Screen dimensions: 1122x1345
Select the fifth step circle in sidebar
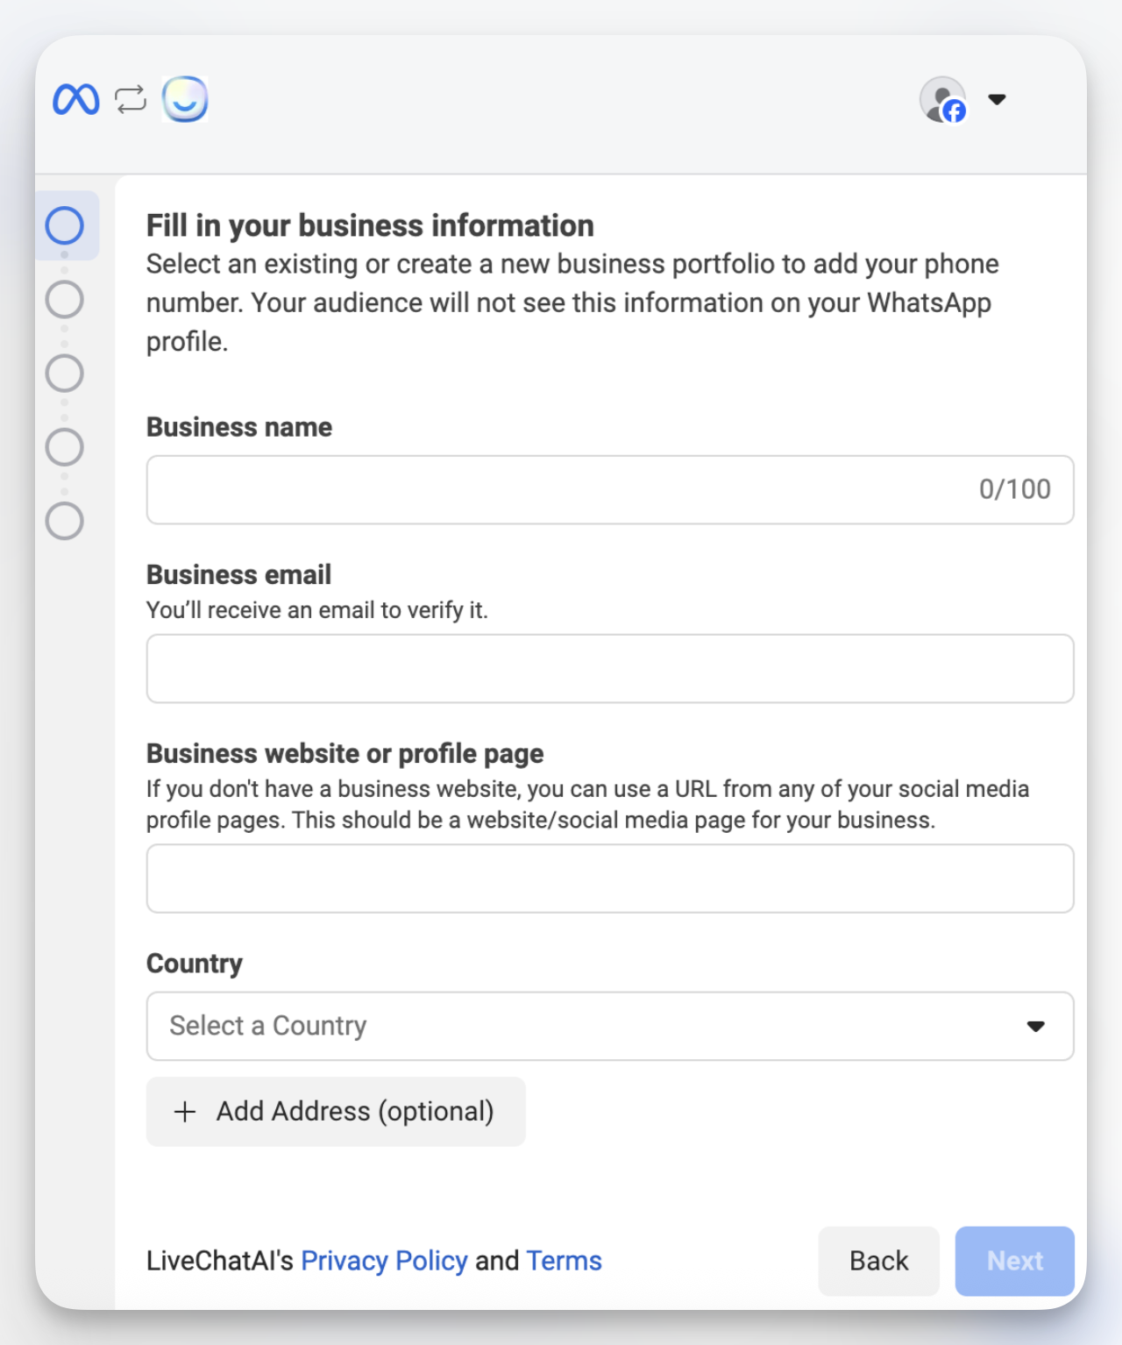65,521
